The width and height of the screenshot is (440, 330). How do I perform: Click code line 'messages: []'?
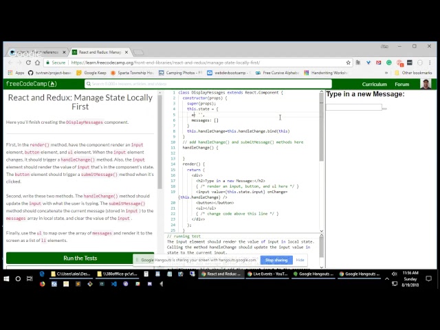click(205, 120)
